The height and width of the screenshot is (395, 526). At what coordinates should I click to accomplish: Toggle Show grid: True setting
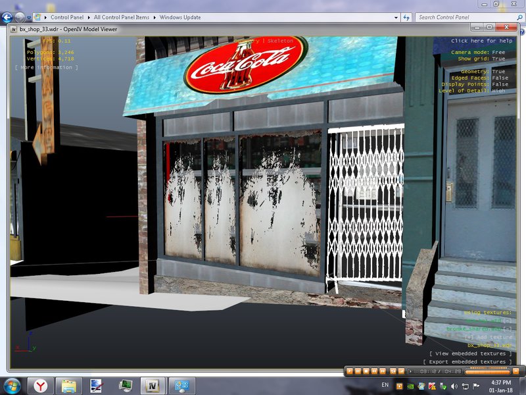(x=481, y=59)
